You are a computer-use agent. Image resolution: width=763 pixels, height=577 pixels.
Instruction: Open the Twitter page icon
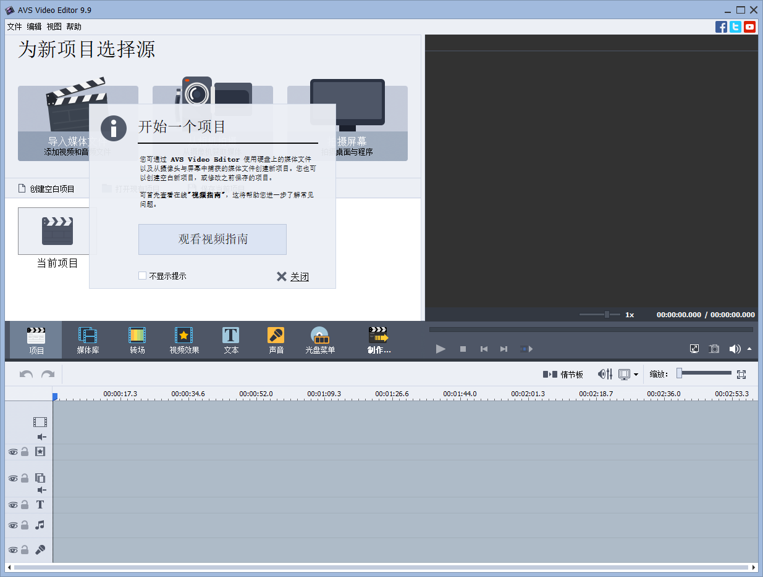click(735, 27)
